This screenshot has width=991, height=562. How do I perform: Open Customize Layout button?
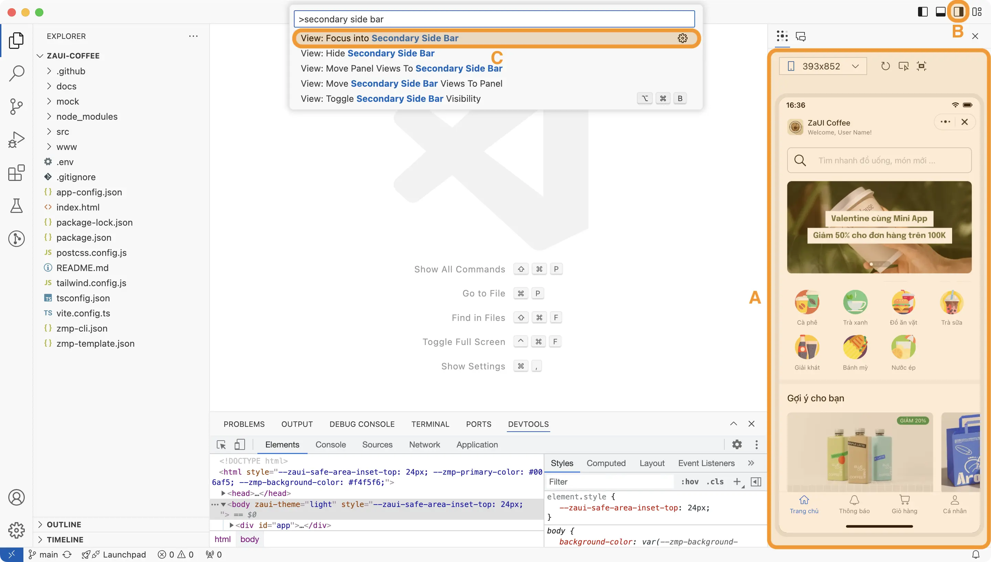pos(977,12)
